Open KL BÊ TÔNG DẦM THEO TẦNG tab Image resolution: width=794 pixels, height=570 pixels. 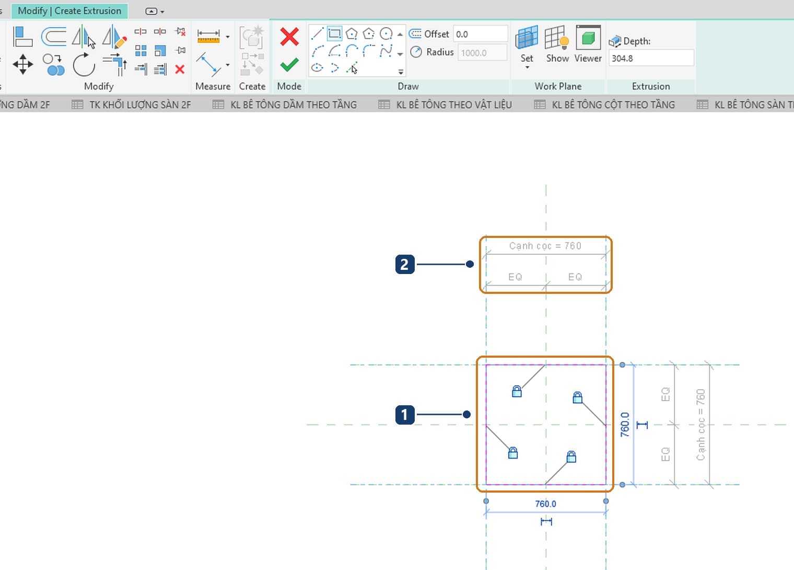(x=285, y=105)
